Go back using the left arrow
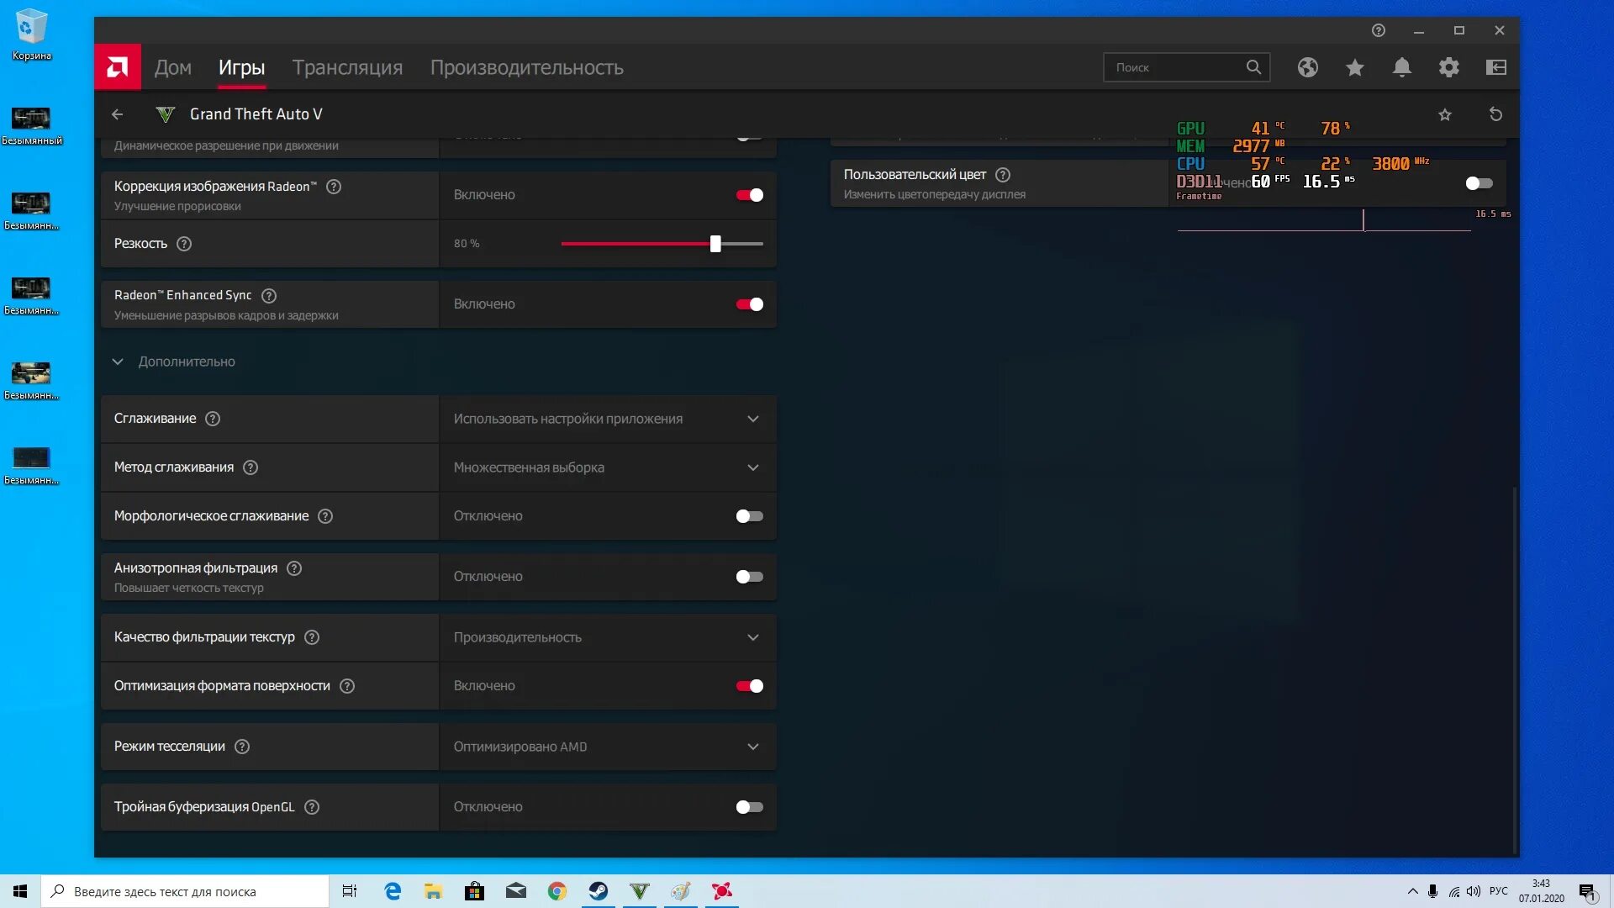Viewport: 1614px width, 908px height. (118, 114)
